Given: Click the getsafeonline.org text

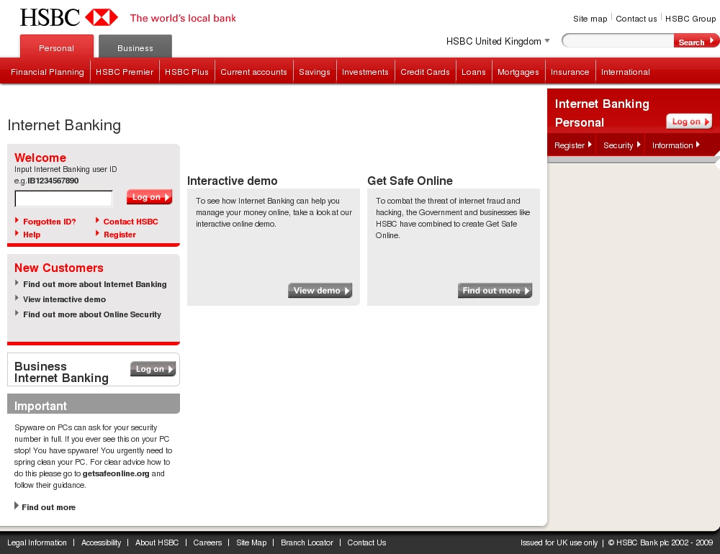Looking at the screenshot, I should click(116, 473).
